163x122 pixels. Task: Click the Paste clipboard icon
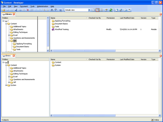[24, 10]
